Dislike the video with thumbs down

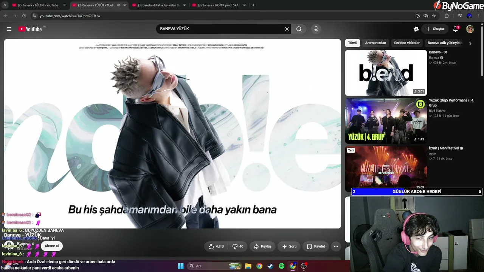[x=238, y=246]
